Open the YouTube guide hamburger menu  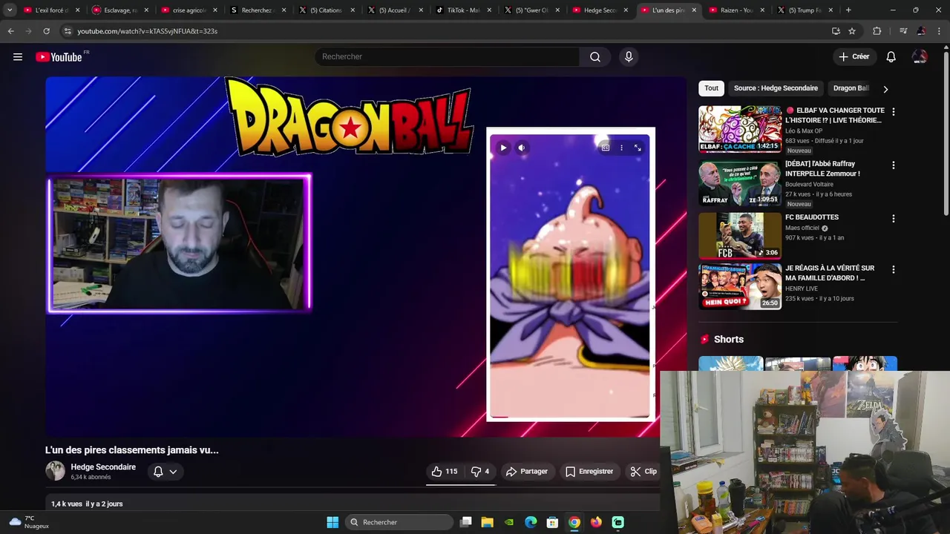[x=18, y=57]
